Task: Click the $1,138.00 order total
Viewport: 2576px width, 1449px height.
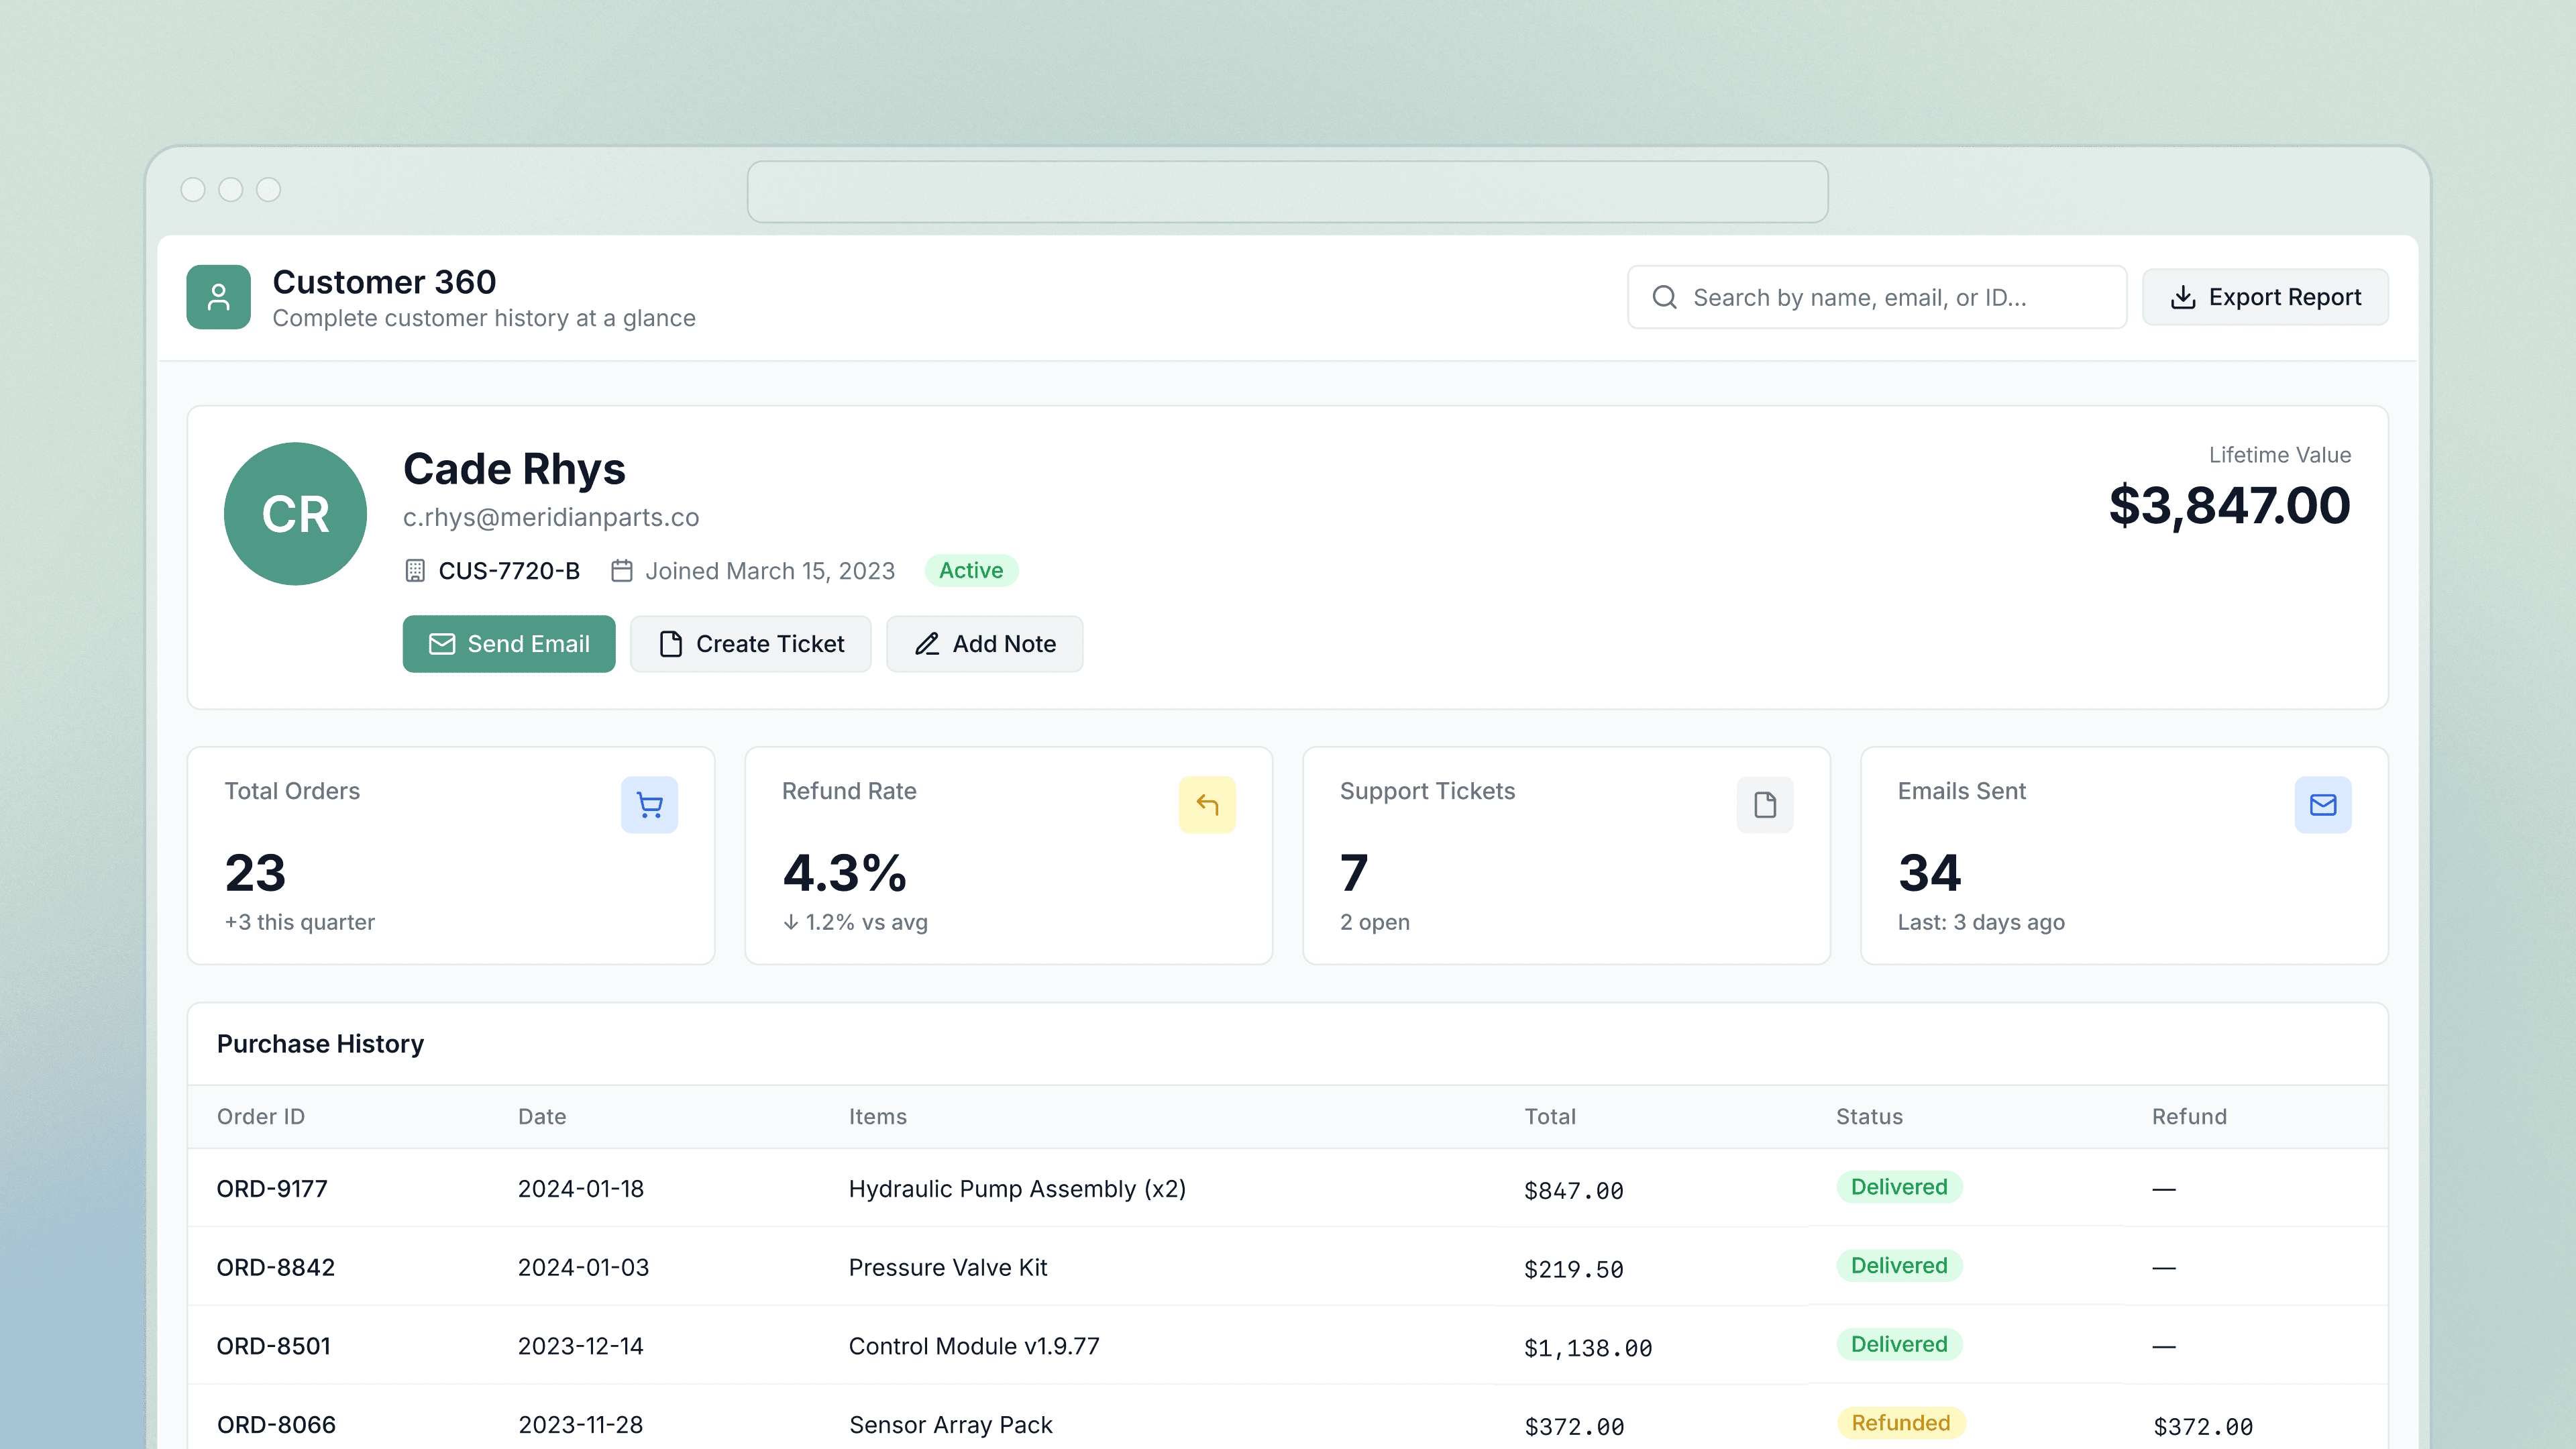Action: click(1588, 1348)
